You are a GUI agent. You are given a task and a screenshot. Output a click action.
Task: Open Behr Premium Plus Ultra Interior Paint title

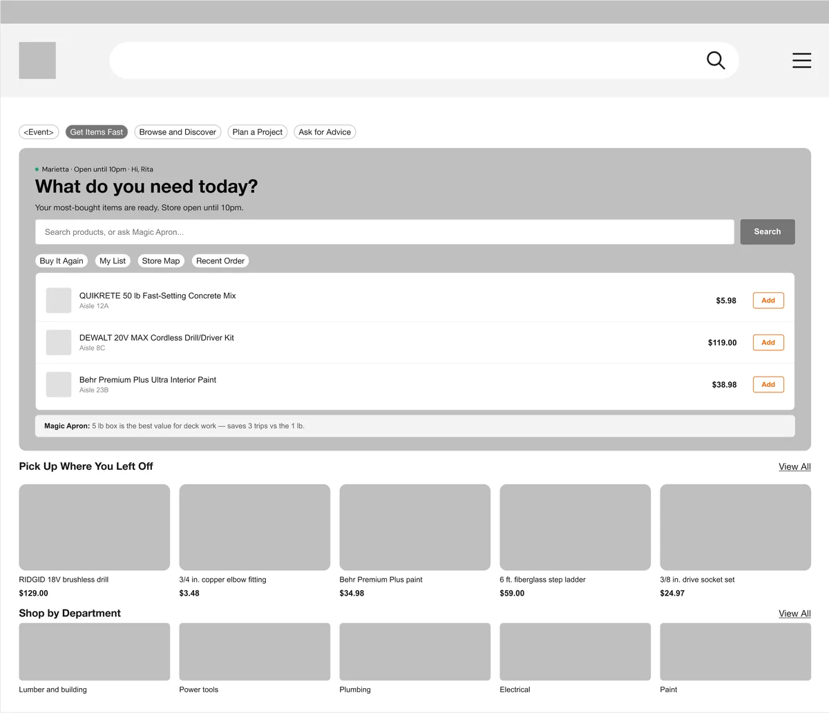pos(148,380)
